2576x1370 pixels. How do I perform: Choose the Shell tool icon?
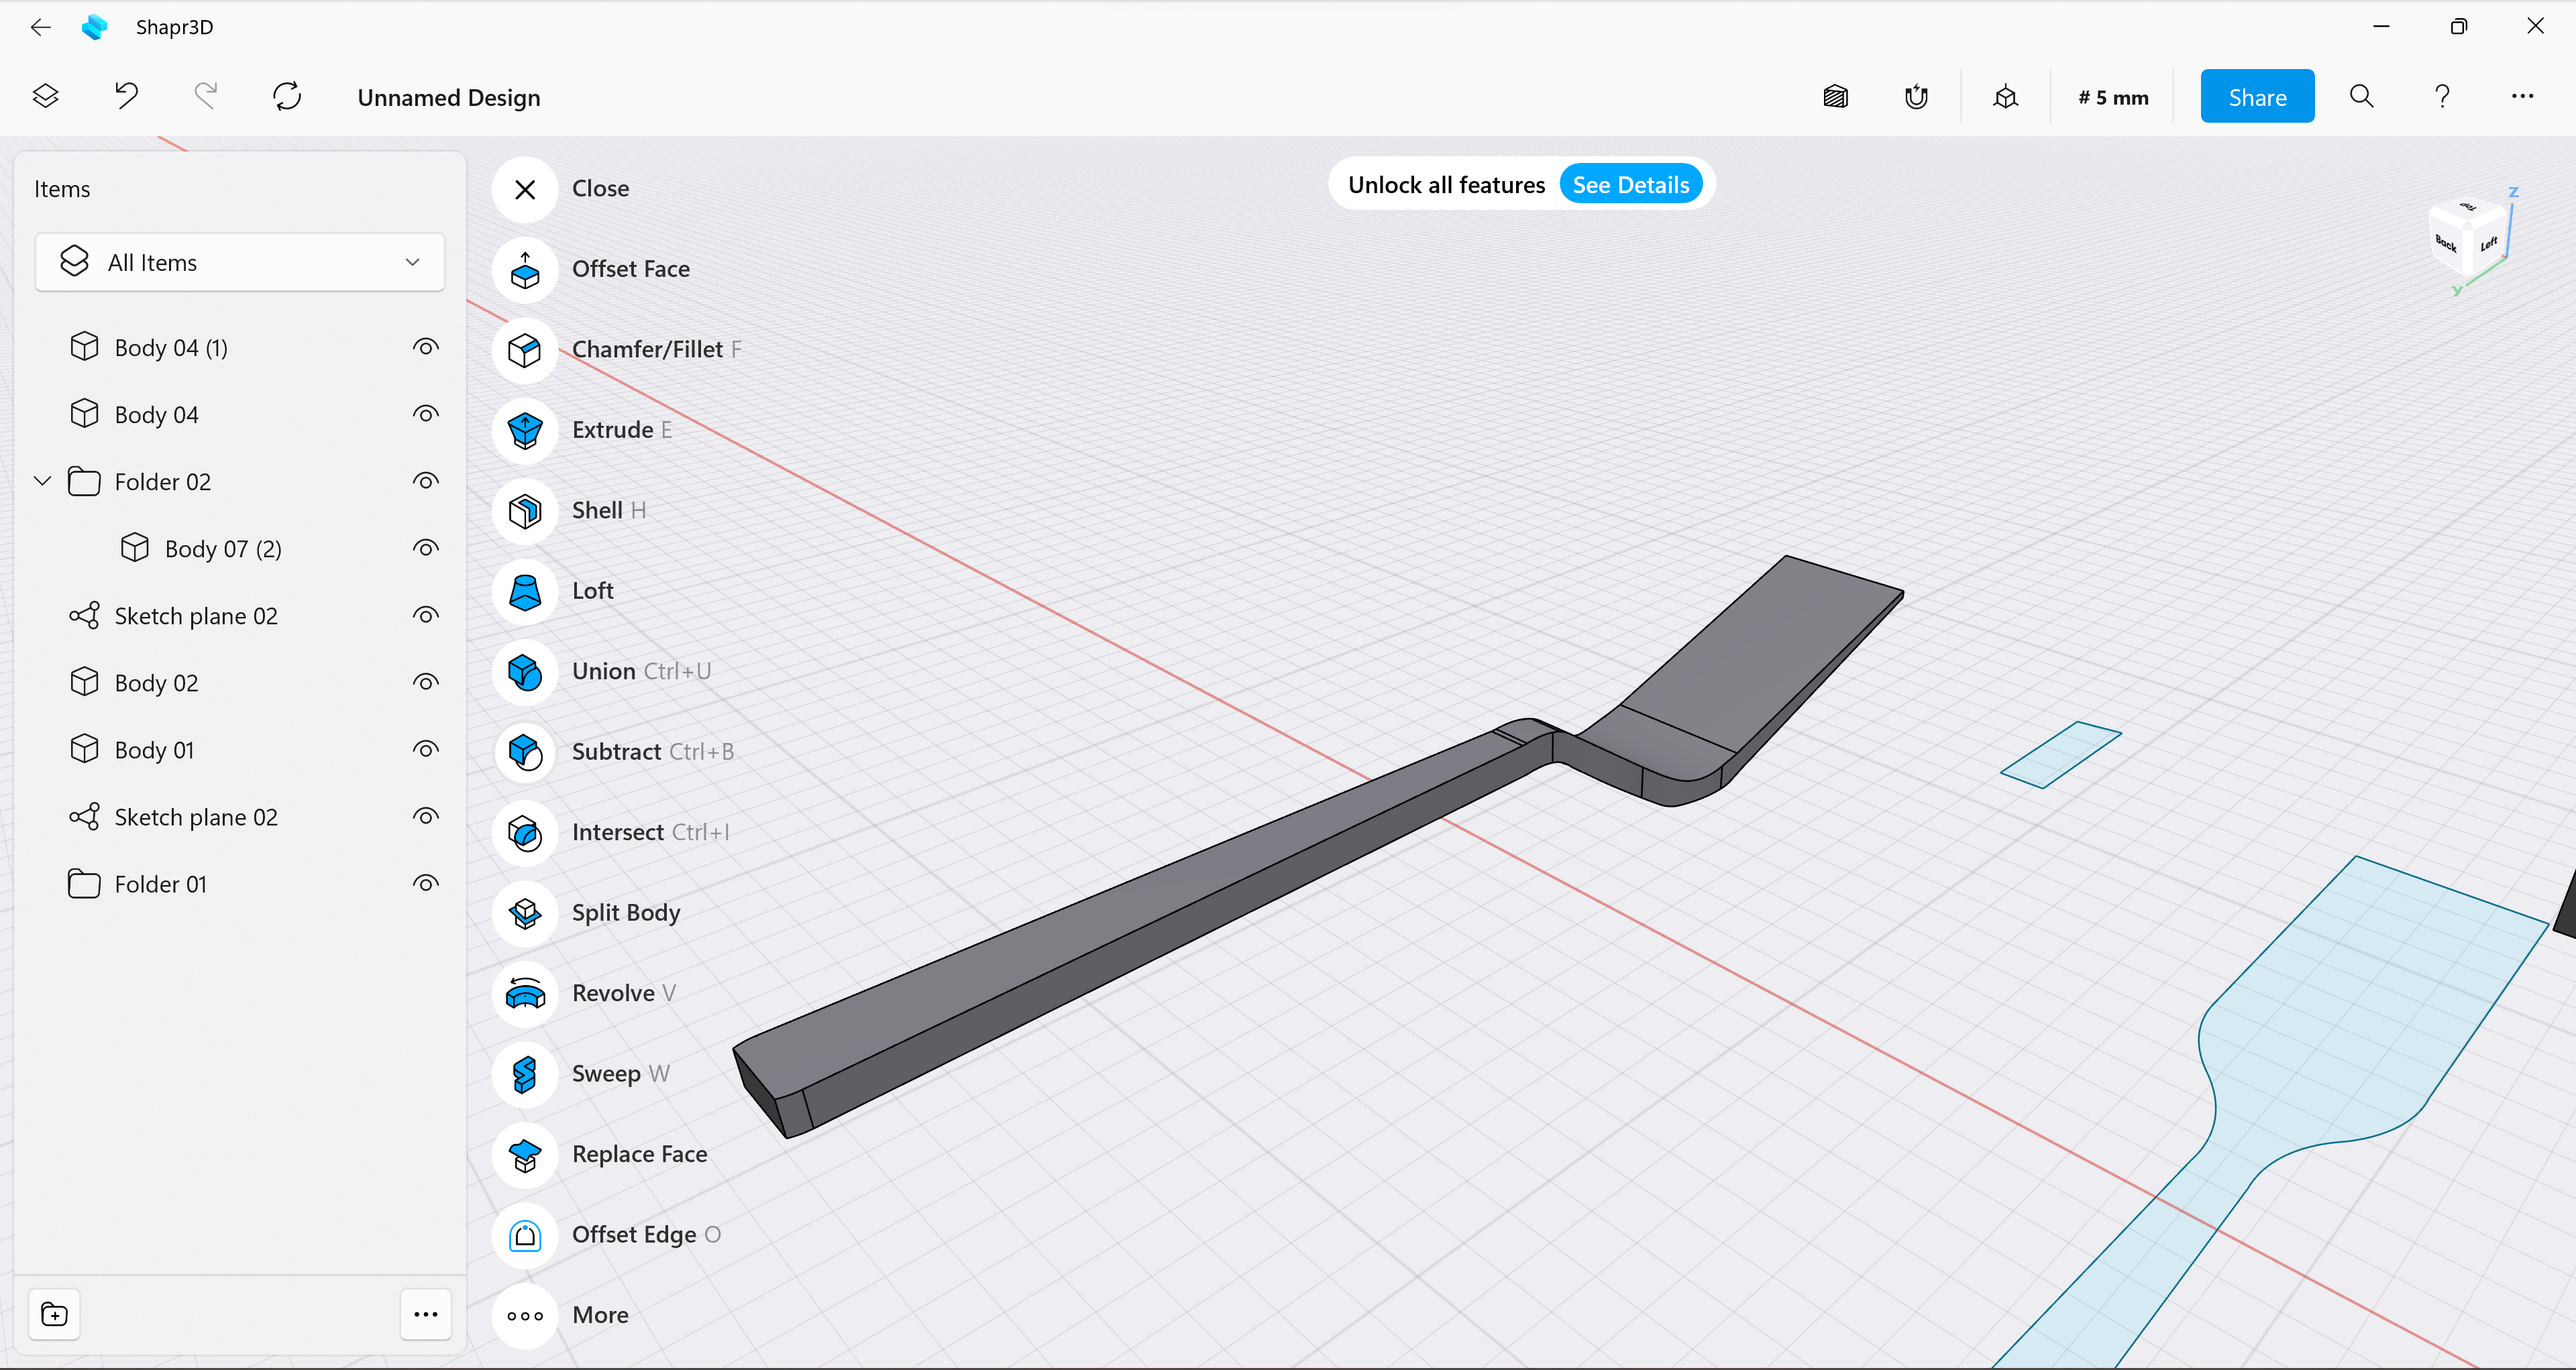pos(524,510)
